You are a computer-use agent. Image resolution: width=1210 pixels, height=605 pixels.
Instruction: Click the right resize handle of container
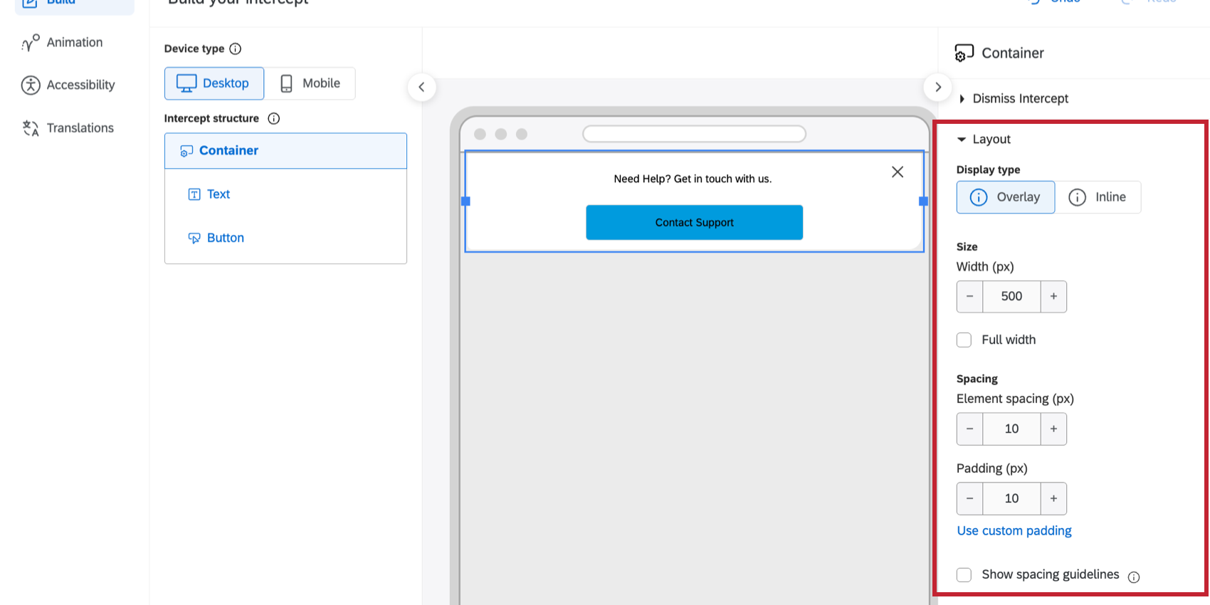[923, 201]
